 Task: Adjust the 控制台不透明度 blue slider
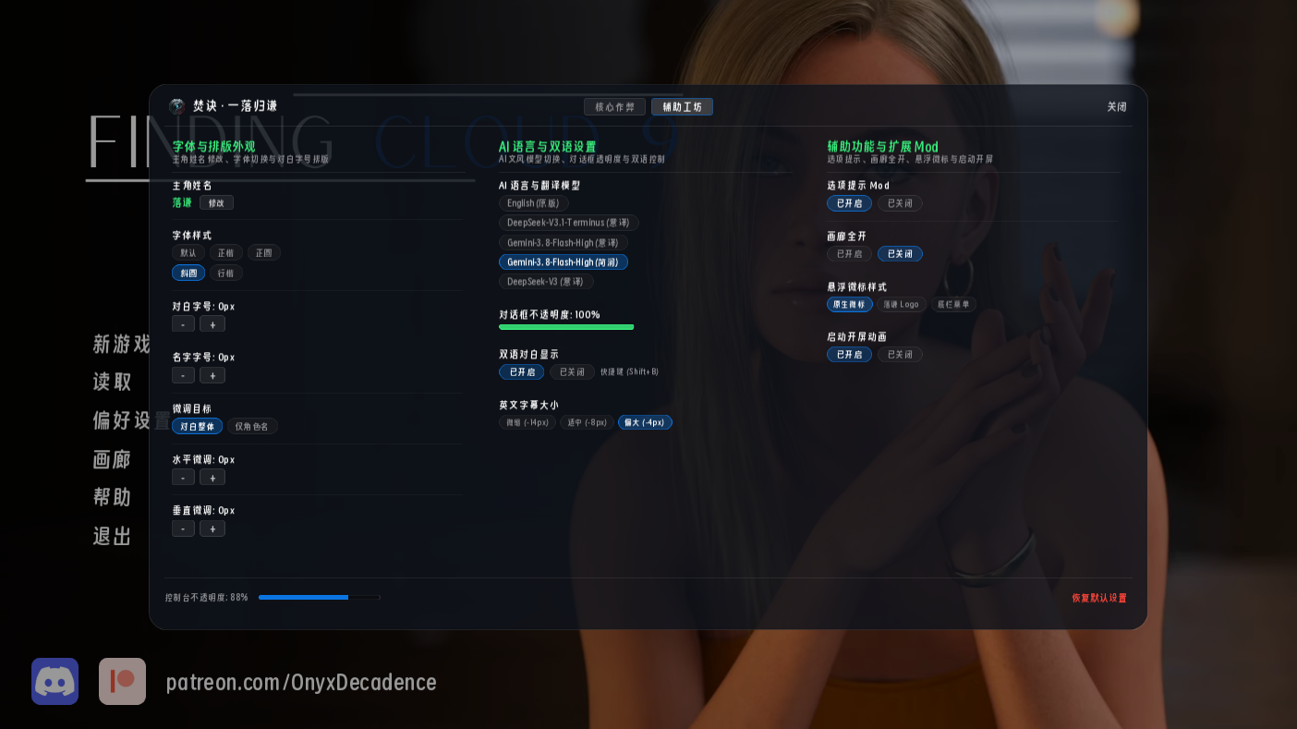(320, 598)
